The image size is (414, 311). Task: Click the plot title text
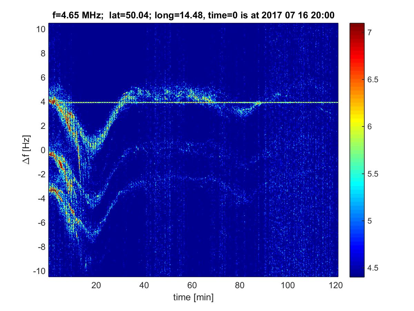point(193,15)
